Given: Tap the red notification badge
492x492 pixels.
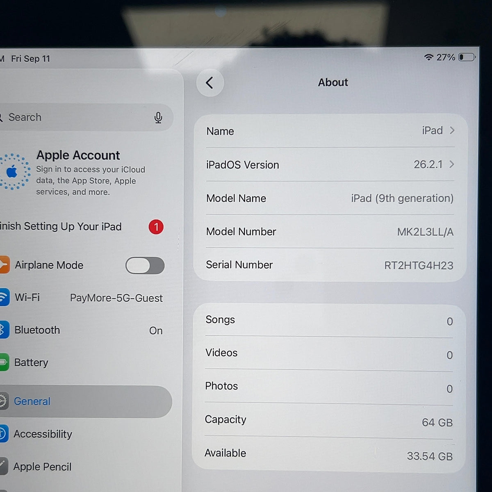Looking at the screenshot, I should (x=156, y=227).
